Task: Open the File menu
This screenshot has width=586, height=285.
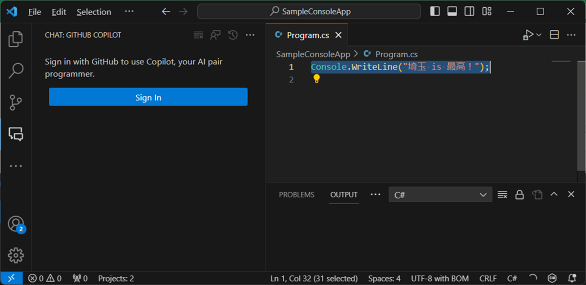Action: (35, 12)
